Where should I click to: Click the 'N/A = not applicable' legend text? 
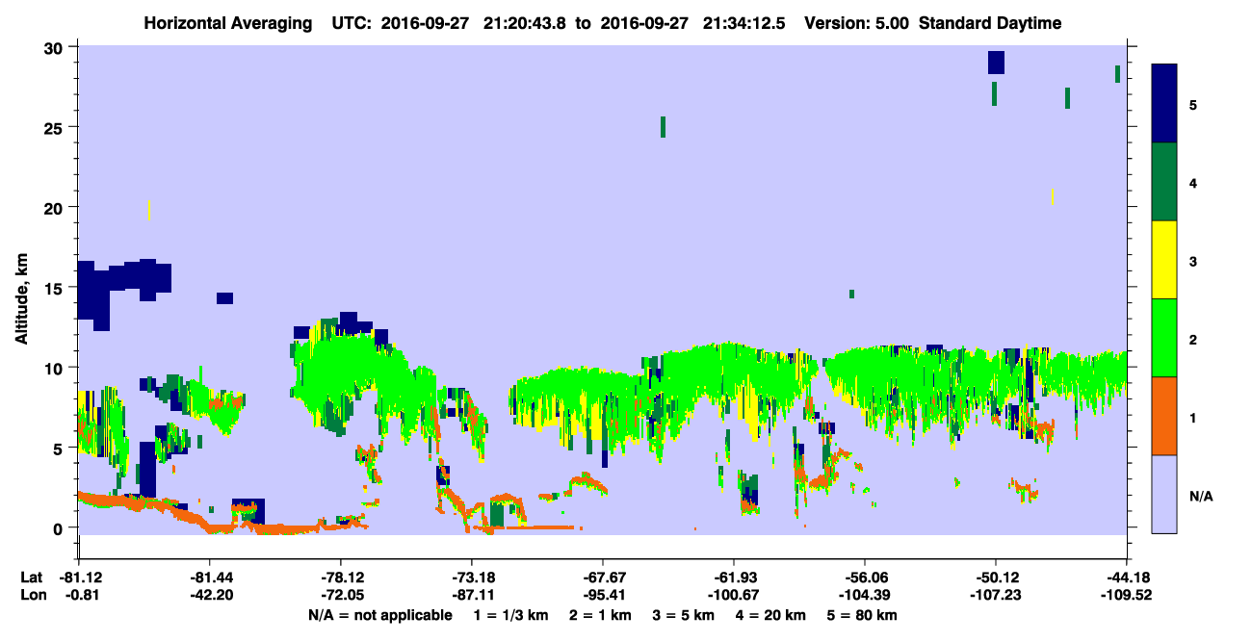379,615
